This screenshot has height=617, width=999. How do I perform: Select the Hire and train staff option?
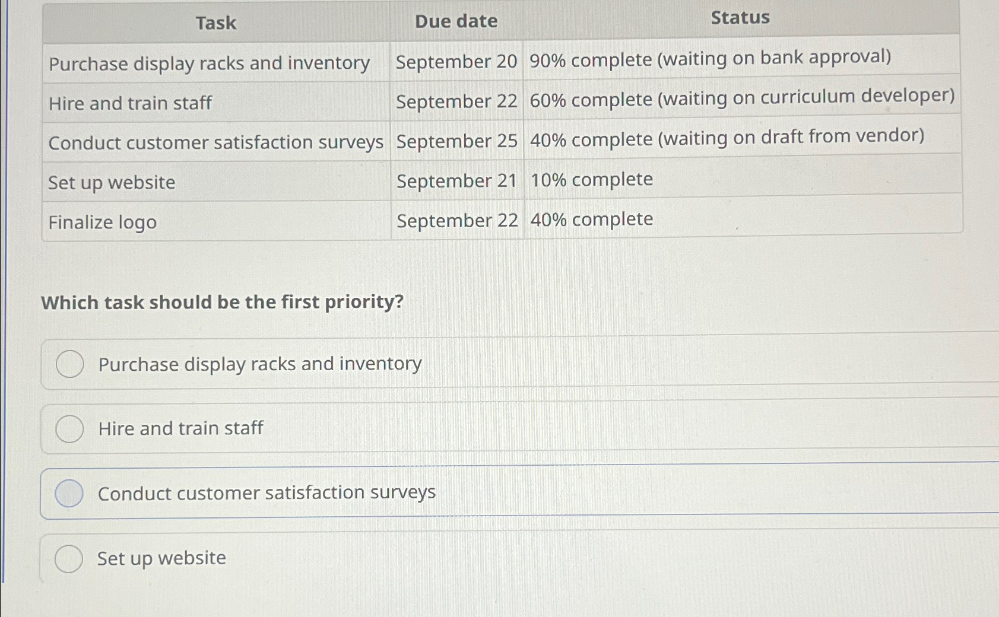click(69, 428)
